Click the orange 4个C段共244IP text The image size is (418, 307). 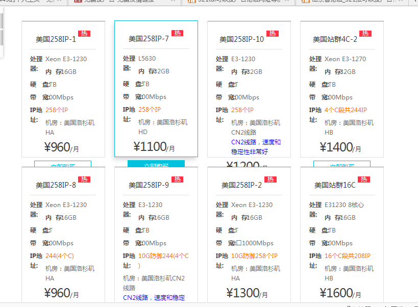[346, 110]
